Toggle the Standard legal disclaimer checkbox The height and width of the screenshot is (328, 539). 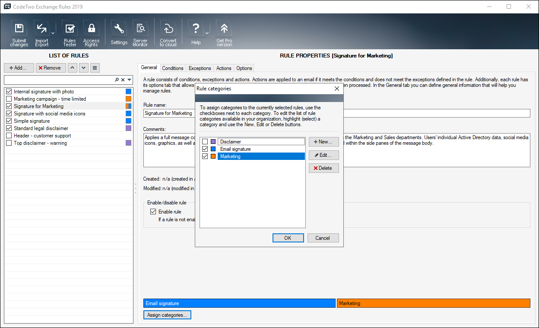(x=9, y=128)
